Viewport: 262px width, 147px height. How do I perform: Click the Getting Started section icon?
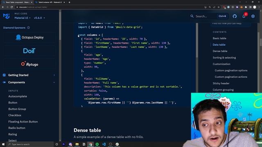pos(4,75)
